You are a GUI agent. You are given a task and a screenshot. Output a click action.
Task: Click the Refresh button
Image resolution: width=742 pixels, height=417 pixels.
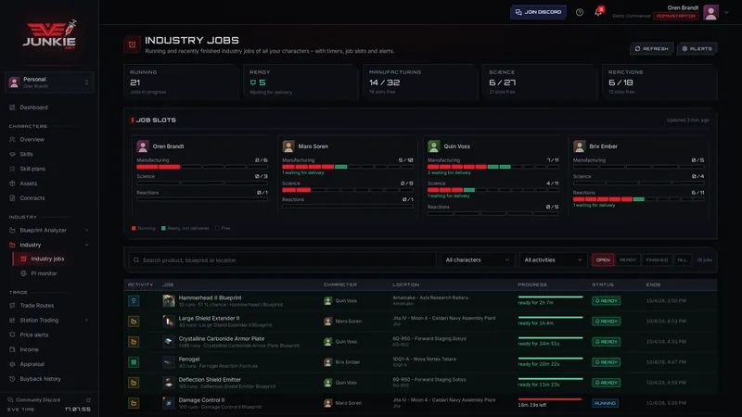[x=652, y=49]
